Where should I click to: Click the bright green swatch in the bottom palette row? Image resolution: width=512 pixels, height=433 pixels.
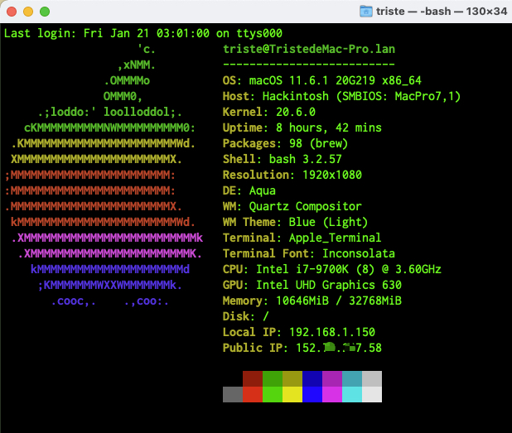pos(273,394)
